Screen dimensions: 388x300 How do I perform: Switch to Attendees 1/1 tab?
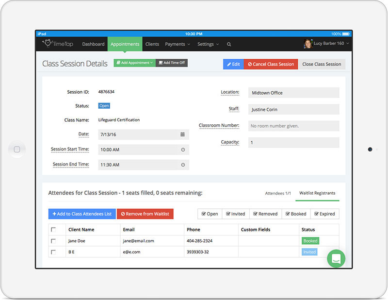pyautogui.click(x=278, y=193)
